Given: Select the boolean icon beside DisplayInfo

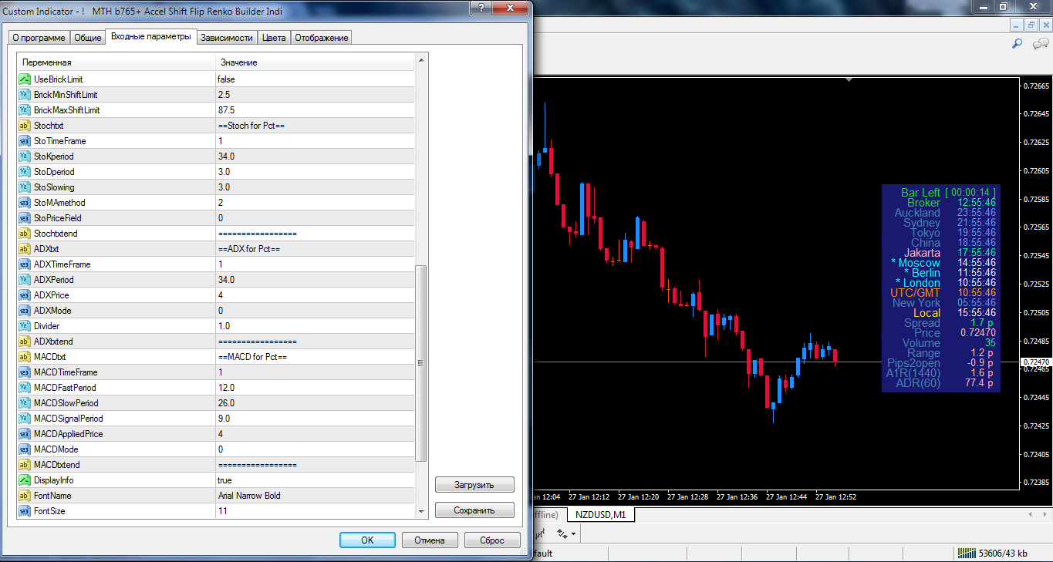Looking at the screenshot, I should click(x=24, y=480).
